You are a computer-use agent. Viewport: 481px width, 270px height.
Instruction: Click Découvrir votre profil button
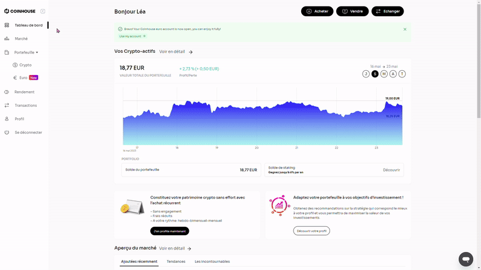point(311,231)
